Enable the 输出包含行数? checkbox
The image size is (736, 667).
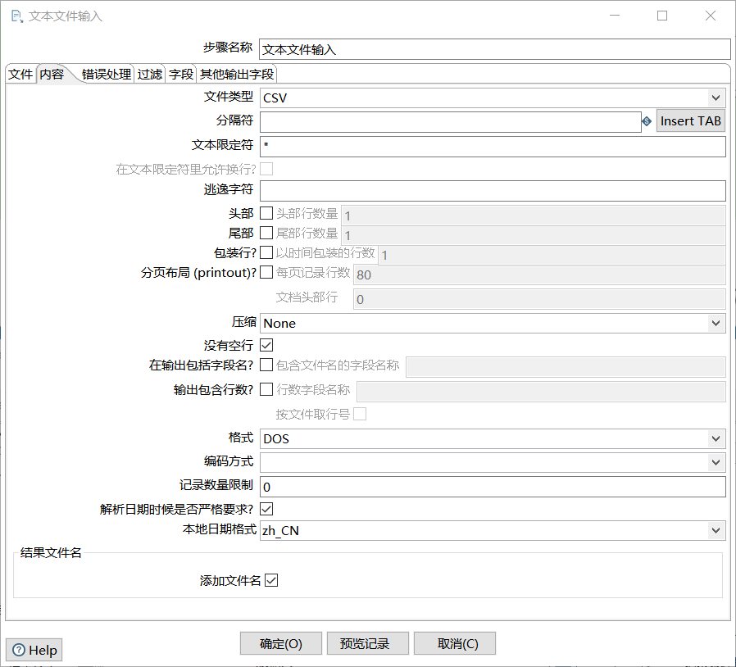pyautogui.click(x=266, y=389)
